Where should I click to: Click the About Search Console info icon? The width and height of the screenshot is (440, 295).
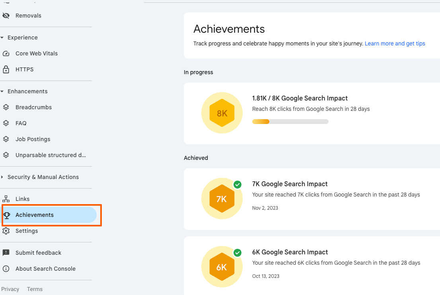(x=6, y=269)
